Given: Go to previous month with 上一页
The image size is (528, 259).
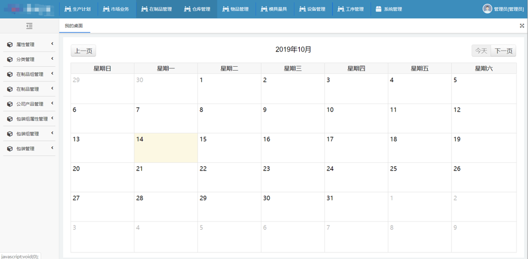Looking at the screenshot, I should 83,51.
